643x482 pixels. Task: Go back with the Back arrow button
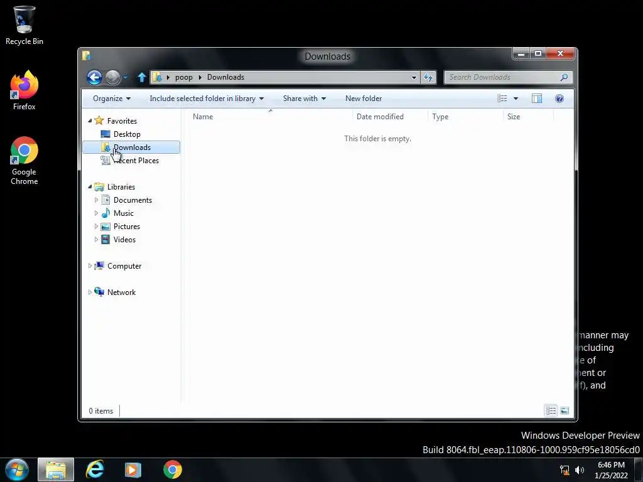click(x=94, y=77)
